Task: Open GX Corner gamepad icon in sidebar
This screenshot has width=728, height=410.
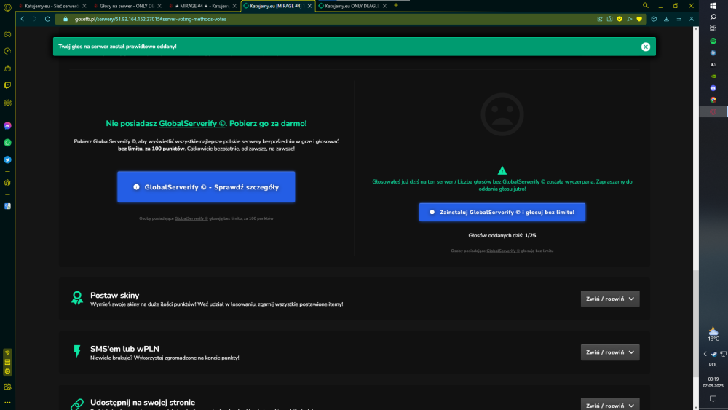Action: click(x=7, y=34)
